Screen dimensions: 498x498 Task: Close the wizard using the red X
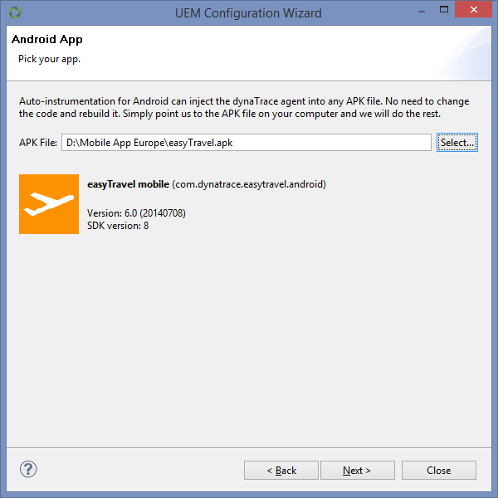click(474, 9)
